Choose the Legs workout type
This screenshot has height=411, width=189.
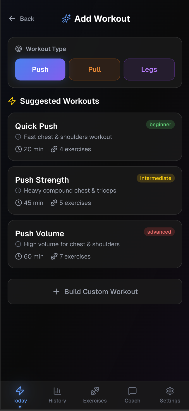pyautogui.click(x=149, y=69)
